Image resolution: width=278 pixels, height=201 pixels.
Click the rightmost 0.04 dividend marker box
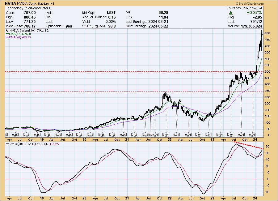tap(252, 135)
